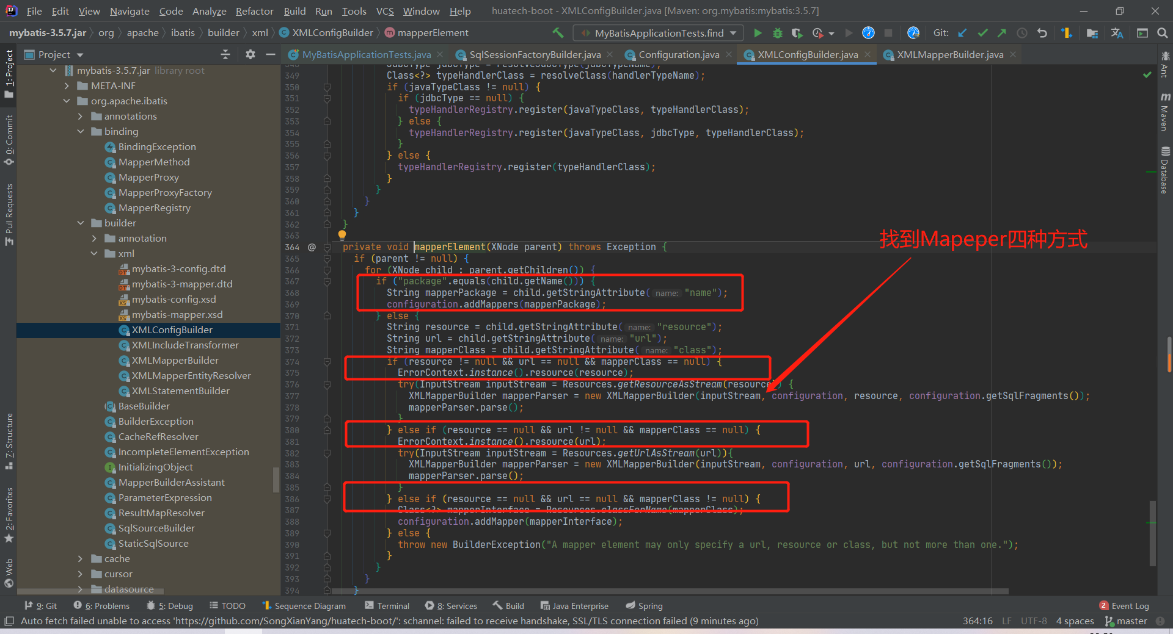
Task: Click the 4 spaces indent setting
Action: point(1075,621)
